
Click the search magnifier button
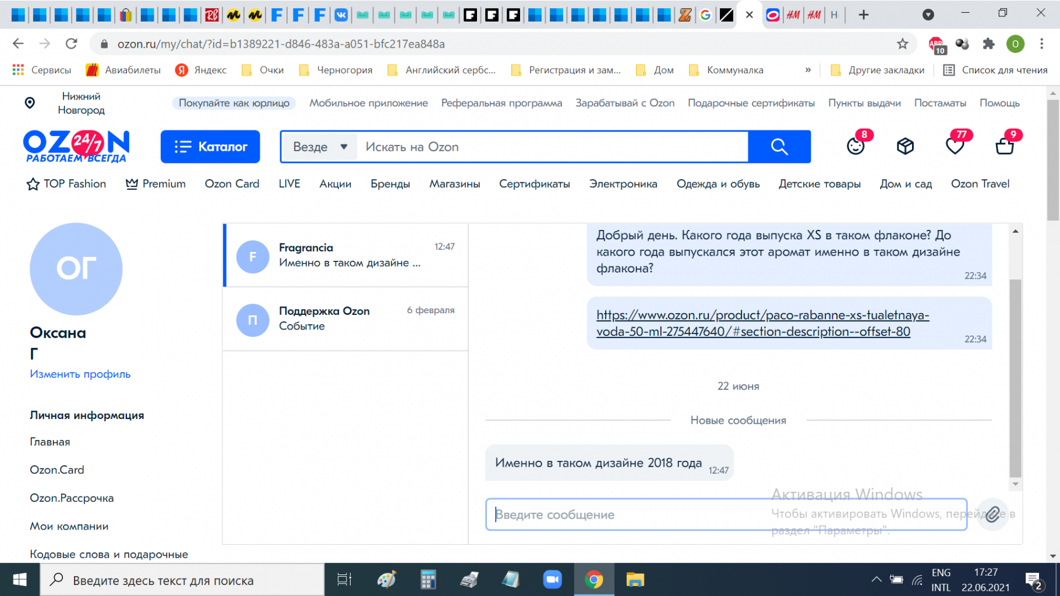(779, 147)
